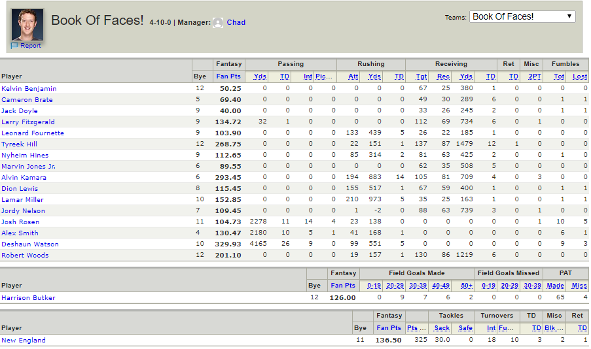Open Harrison Butker's player page
This screenshot has width=591, height=349.
(x=28, y=298)
